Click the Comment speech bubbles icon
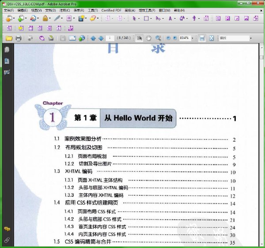 pos(93,18)
